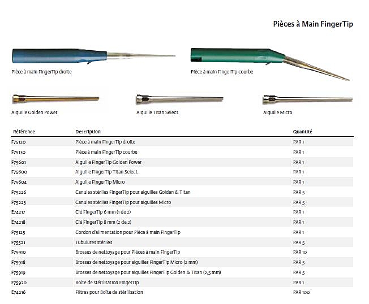Image resolution: width=369 pixels, height=304 pixels.
Task: Click the 'Tubulures stériles' row description
Action: pos(93,242)
